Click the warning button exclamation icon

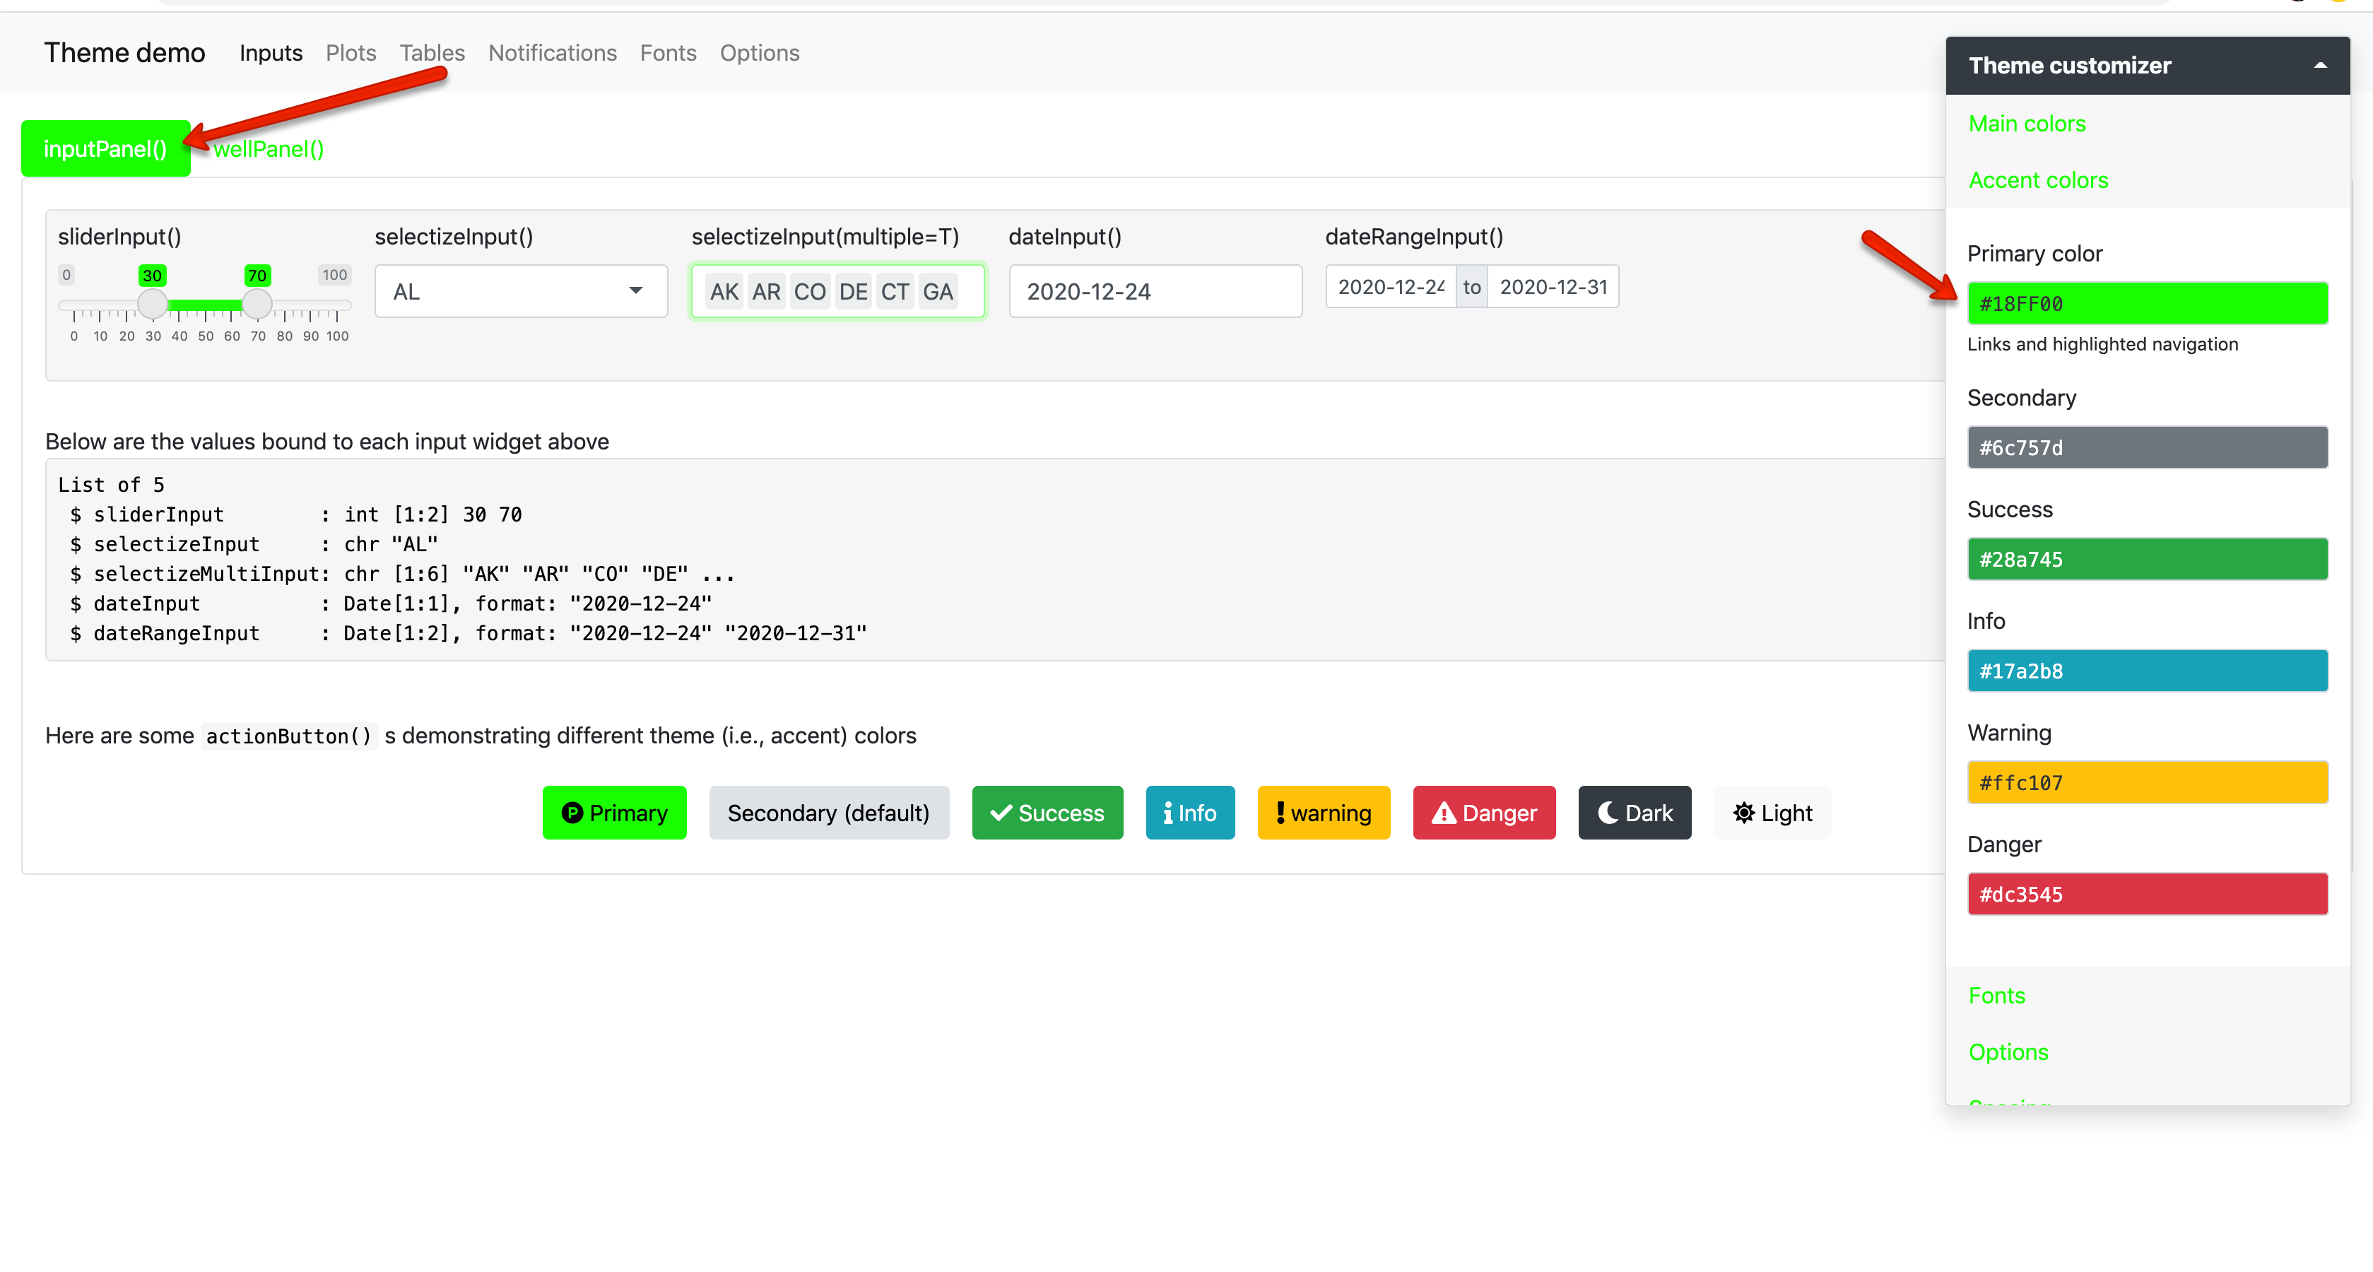[x=1280, y=813]
